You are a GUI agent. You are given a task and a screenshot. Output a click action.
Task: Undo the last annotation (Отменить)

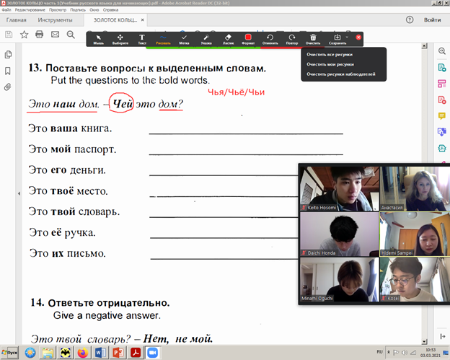point(270,38)
